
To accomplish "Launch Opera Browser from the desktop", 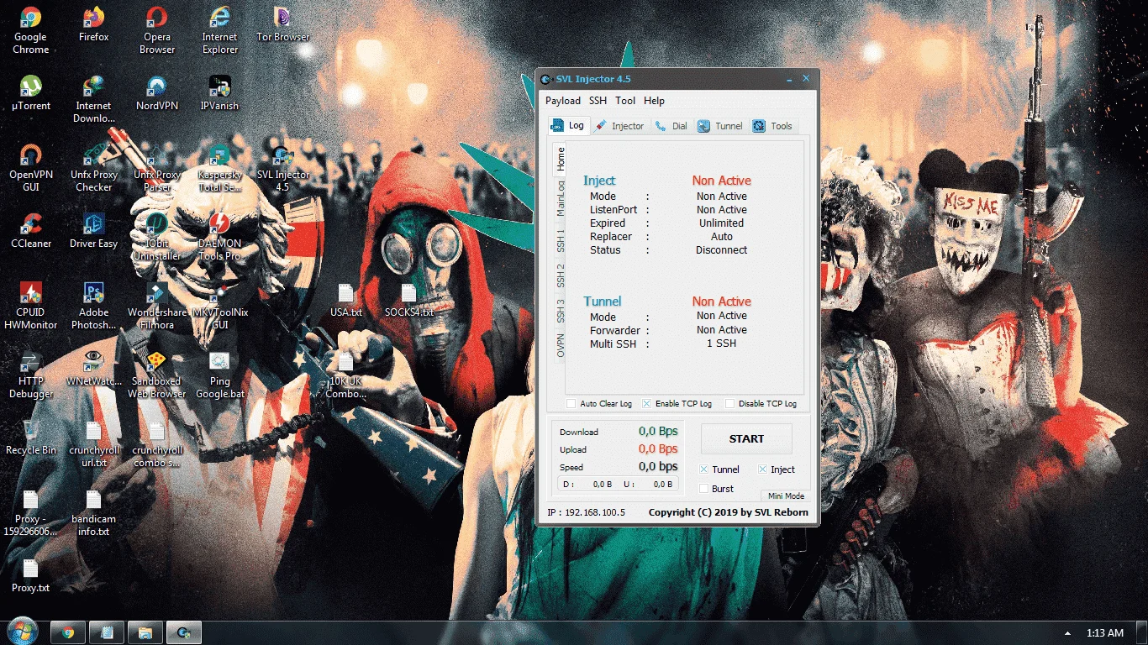I will point(157,30).
